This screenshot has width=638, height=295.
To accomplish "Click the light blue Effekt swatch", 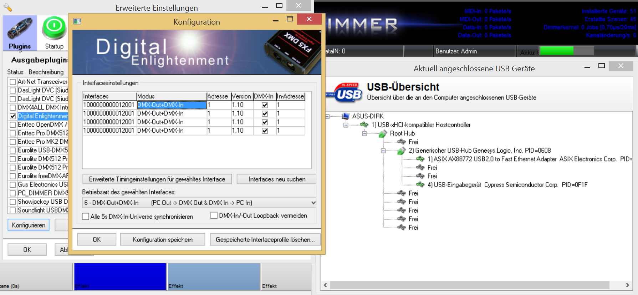I will pyautogui.click(x=214, y=276).
